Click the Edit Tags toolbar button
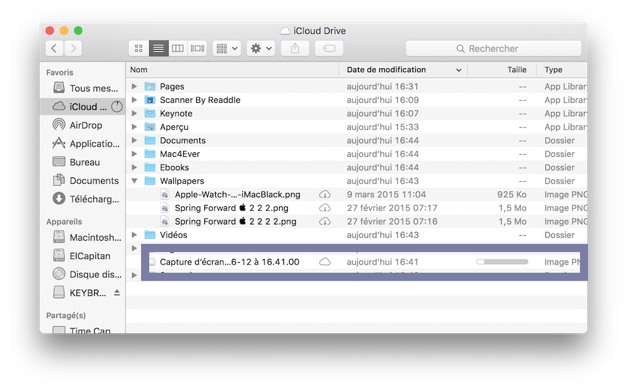 [x=329, y=48]
